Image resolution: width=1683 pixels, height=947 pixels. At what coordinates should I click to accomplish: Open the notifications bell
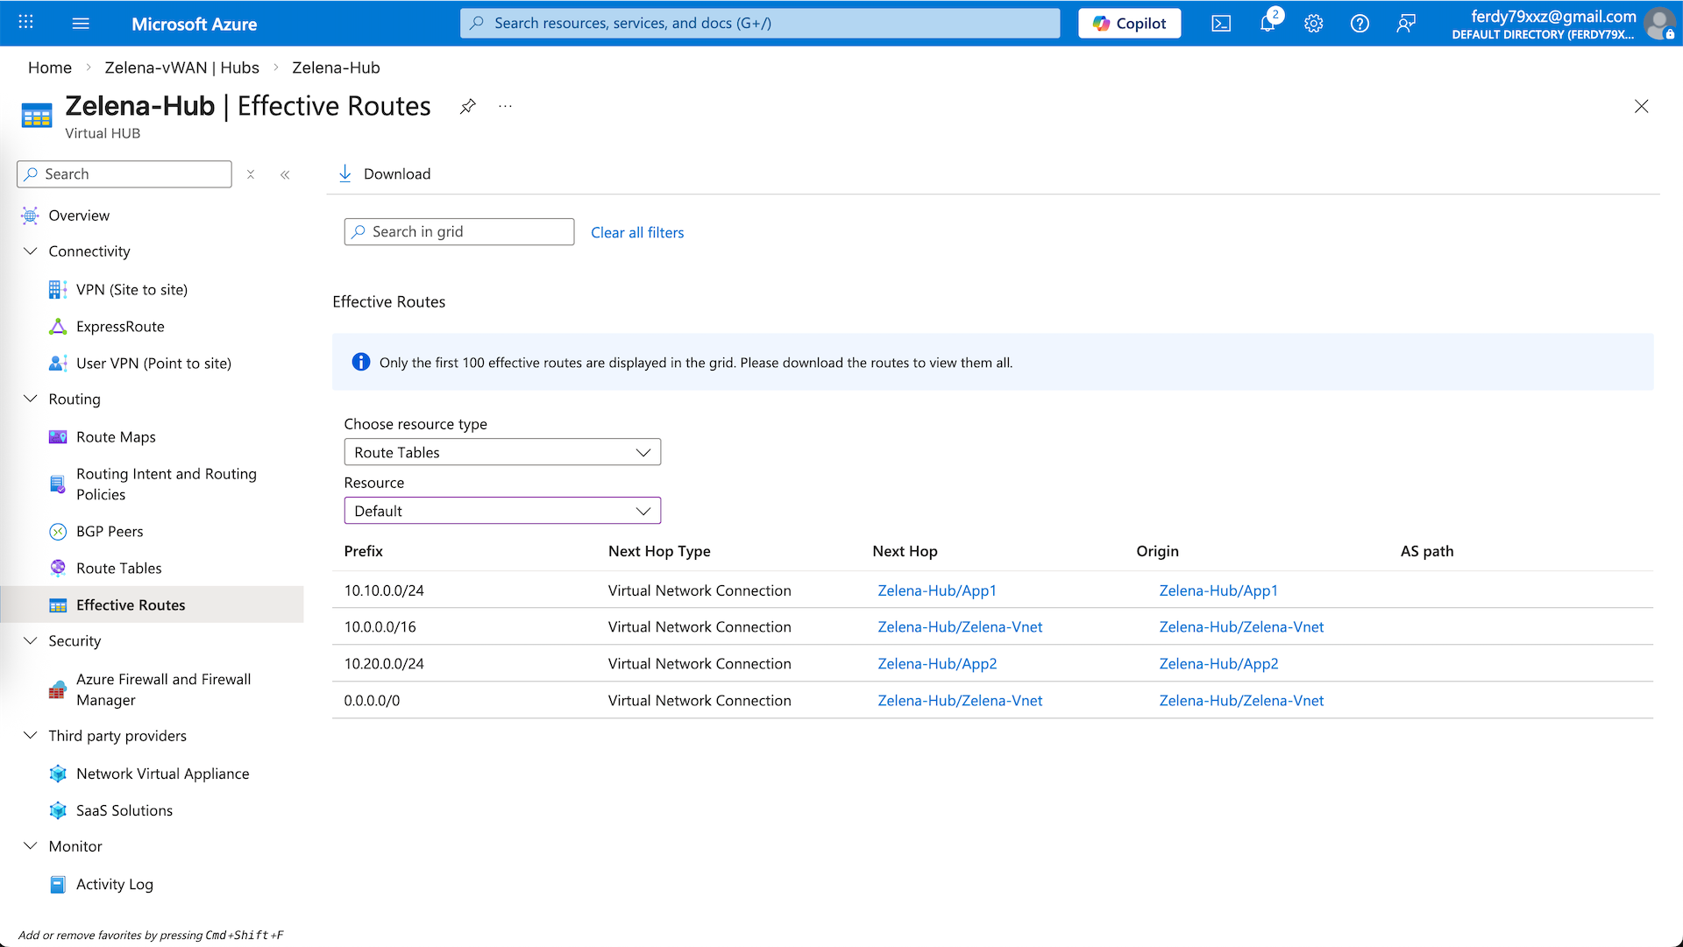coord(1268,24)
